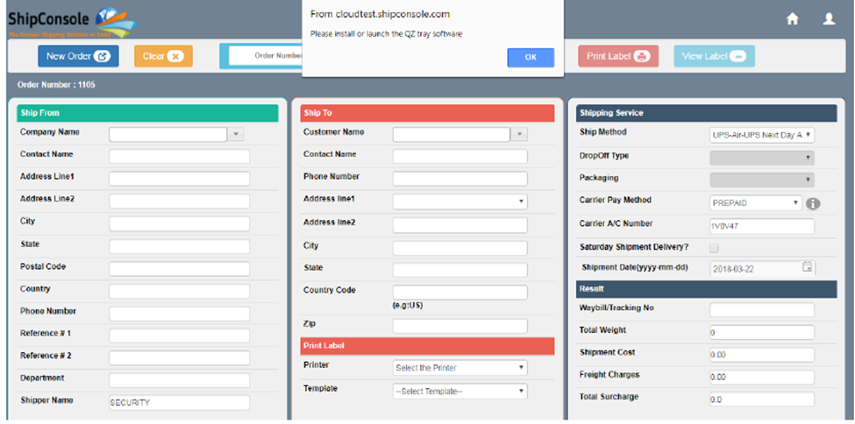The image size is (855, 424).
Task: Click the Result section header
Action: tap(706, 289)
